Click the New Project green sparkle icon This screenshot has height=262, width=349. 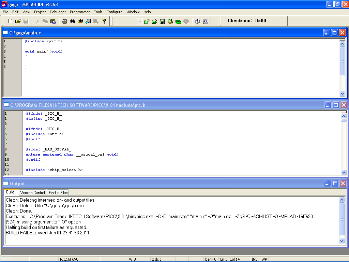pyautogui.click(x=147, y=21)
